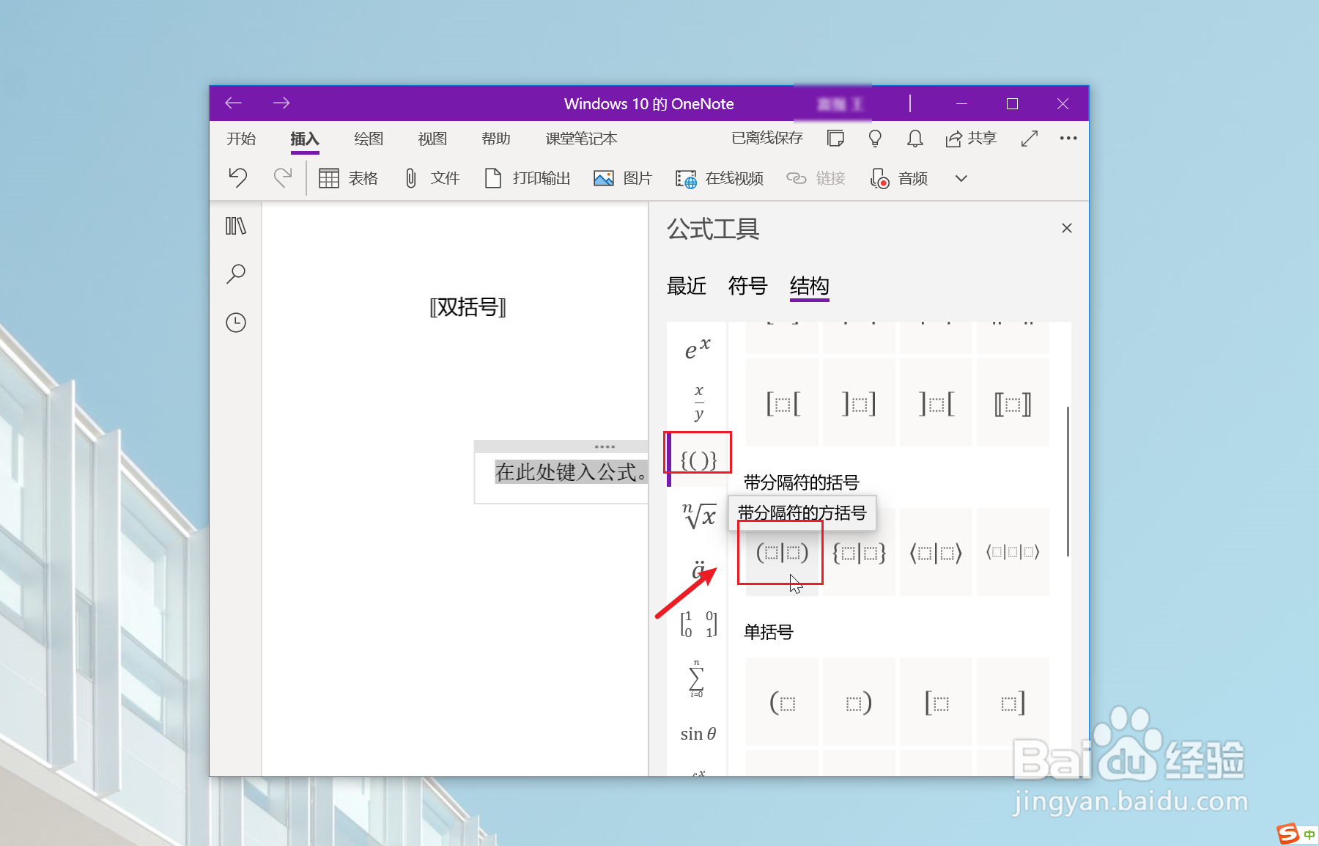This screenshot has height=846, width=1319.
Task: Insert the double square bracket ⟦□⟧ structure
Action: point(1013,403)
